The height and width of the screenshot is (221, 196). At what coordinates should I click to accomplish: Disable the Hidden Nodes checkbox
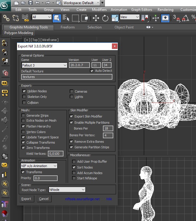[x=24, y=91]
